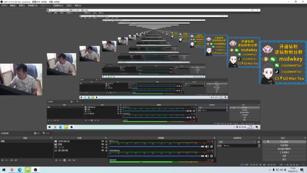Hide the 视频采集设备 source with its eye icon
The image size is (307, 173).
[102, 141]
